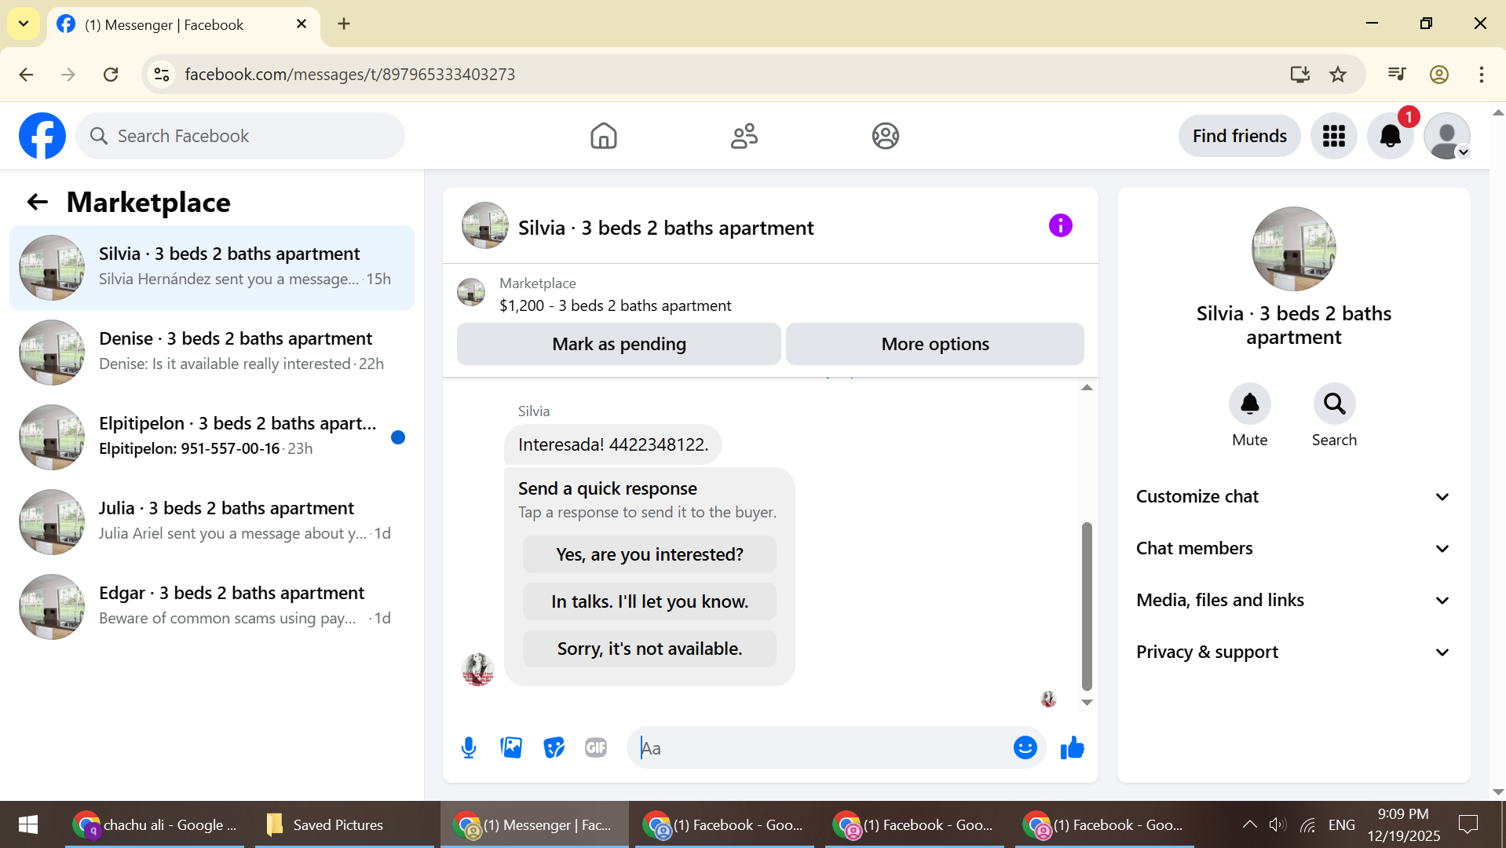The height and width of the screenshot is (848, 1506).
Task: Install app icon in address bar
Action: 1299,75
